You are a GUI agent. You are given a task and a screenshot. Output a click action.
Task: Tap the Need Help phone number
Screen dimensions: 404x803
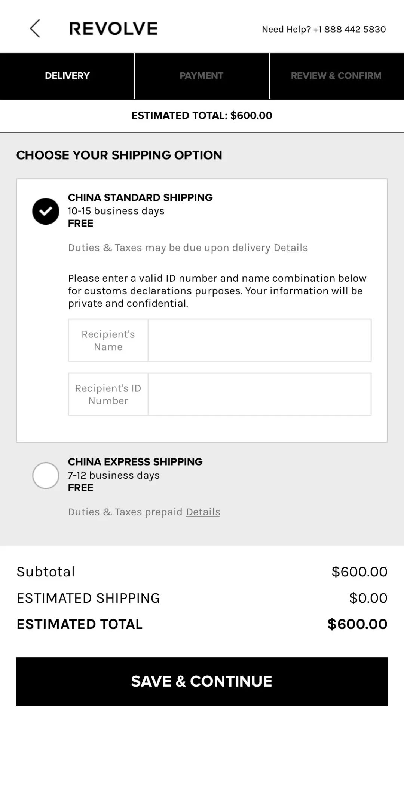[349, 29]
